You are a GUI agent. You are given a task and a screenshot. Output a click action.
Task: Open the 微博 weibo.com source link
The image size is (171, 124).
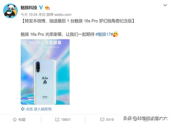pos(59,14)
